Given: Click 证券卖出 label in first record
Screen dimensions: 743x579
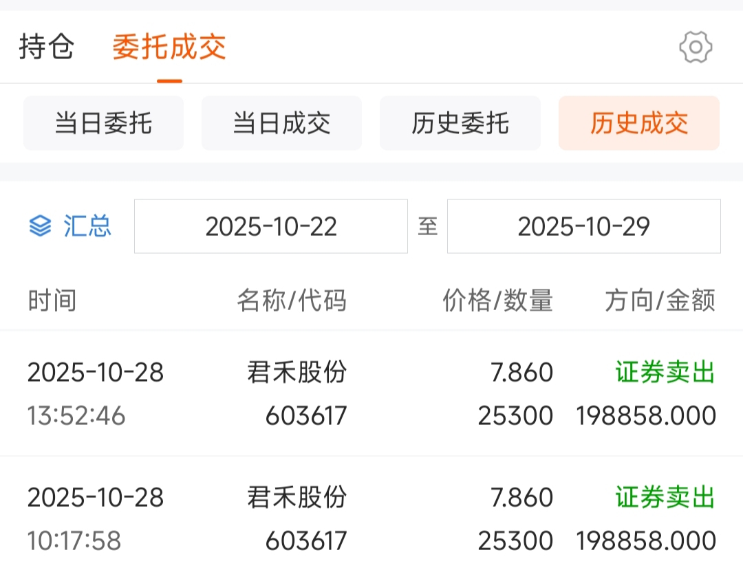Looking at the screenshot, I should click(665, 372).
